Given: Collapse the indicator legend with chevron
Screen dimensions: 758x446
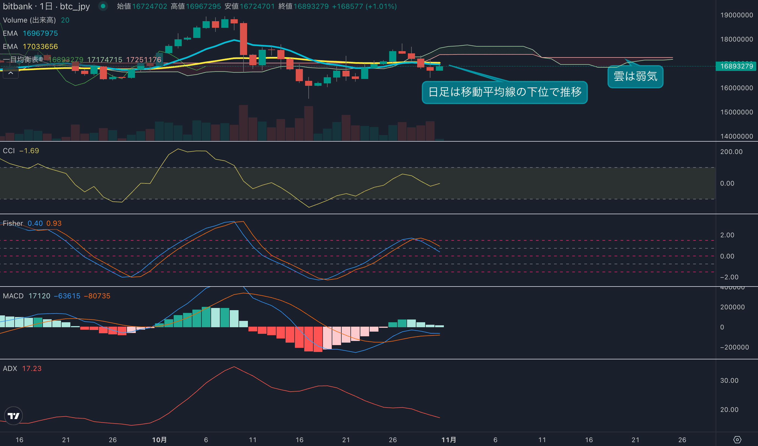Looking at the screenshot, I should (x=10, y=73).
